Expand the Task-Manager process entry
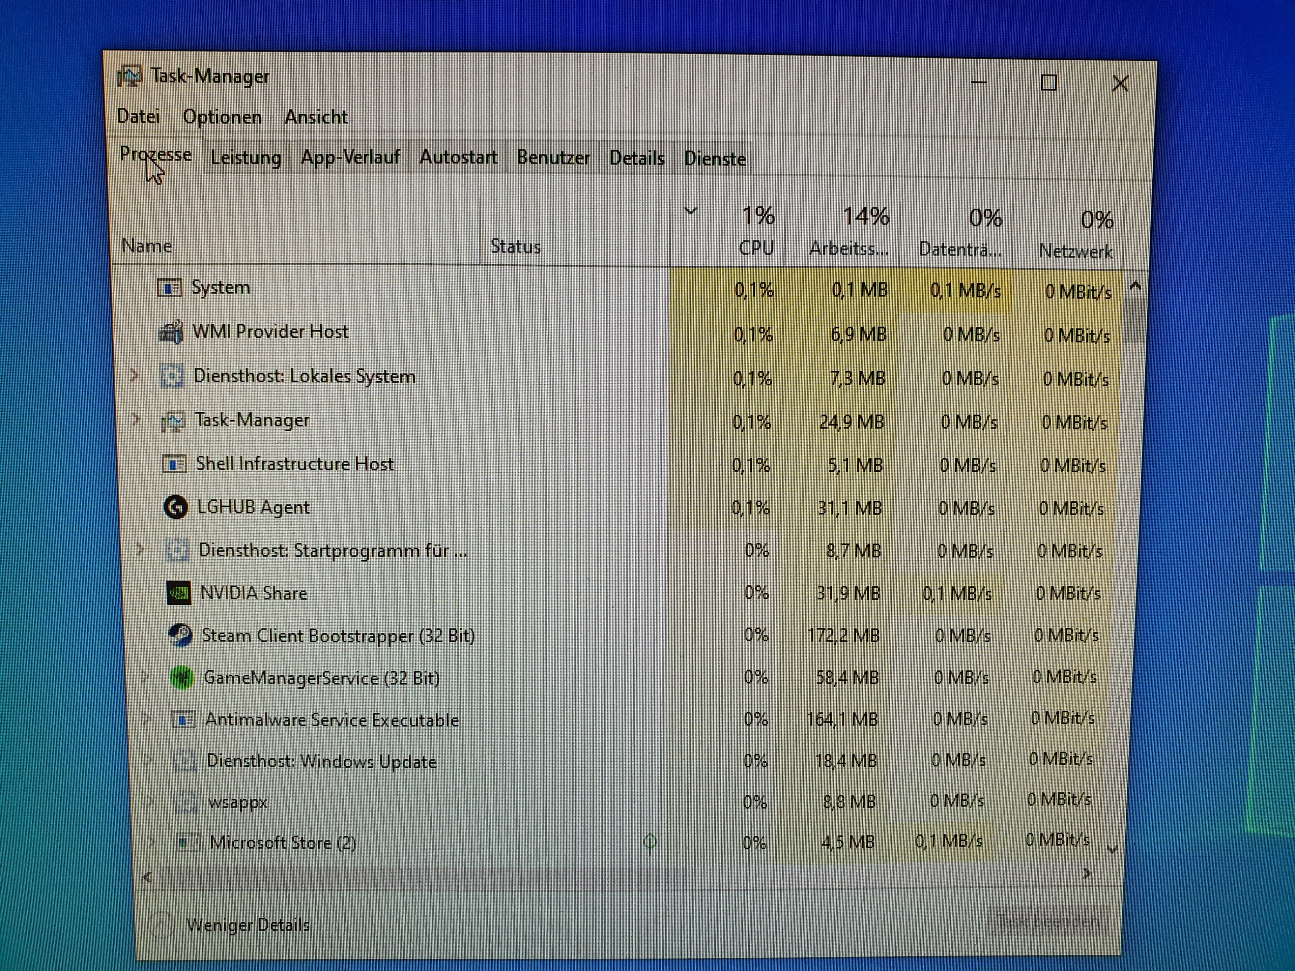The image size is (1295, 971). [x=135, y=419]
